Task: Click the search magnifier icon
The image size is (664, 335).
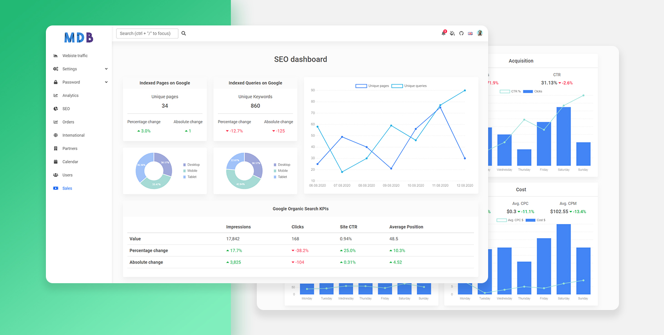Action: pyautogui.click(x=184, y=33)
